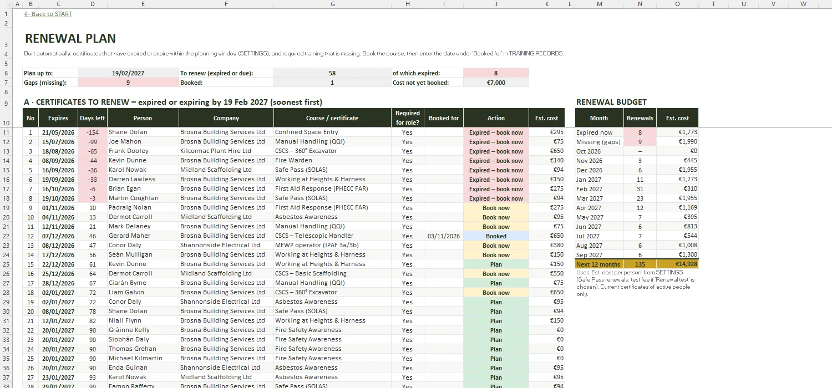The width and height of the screenshot is (832, 388).
Task: Click the blue 'Booked' action cell
Action: click(x=496, y=236)
